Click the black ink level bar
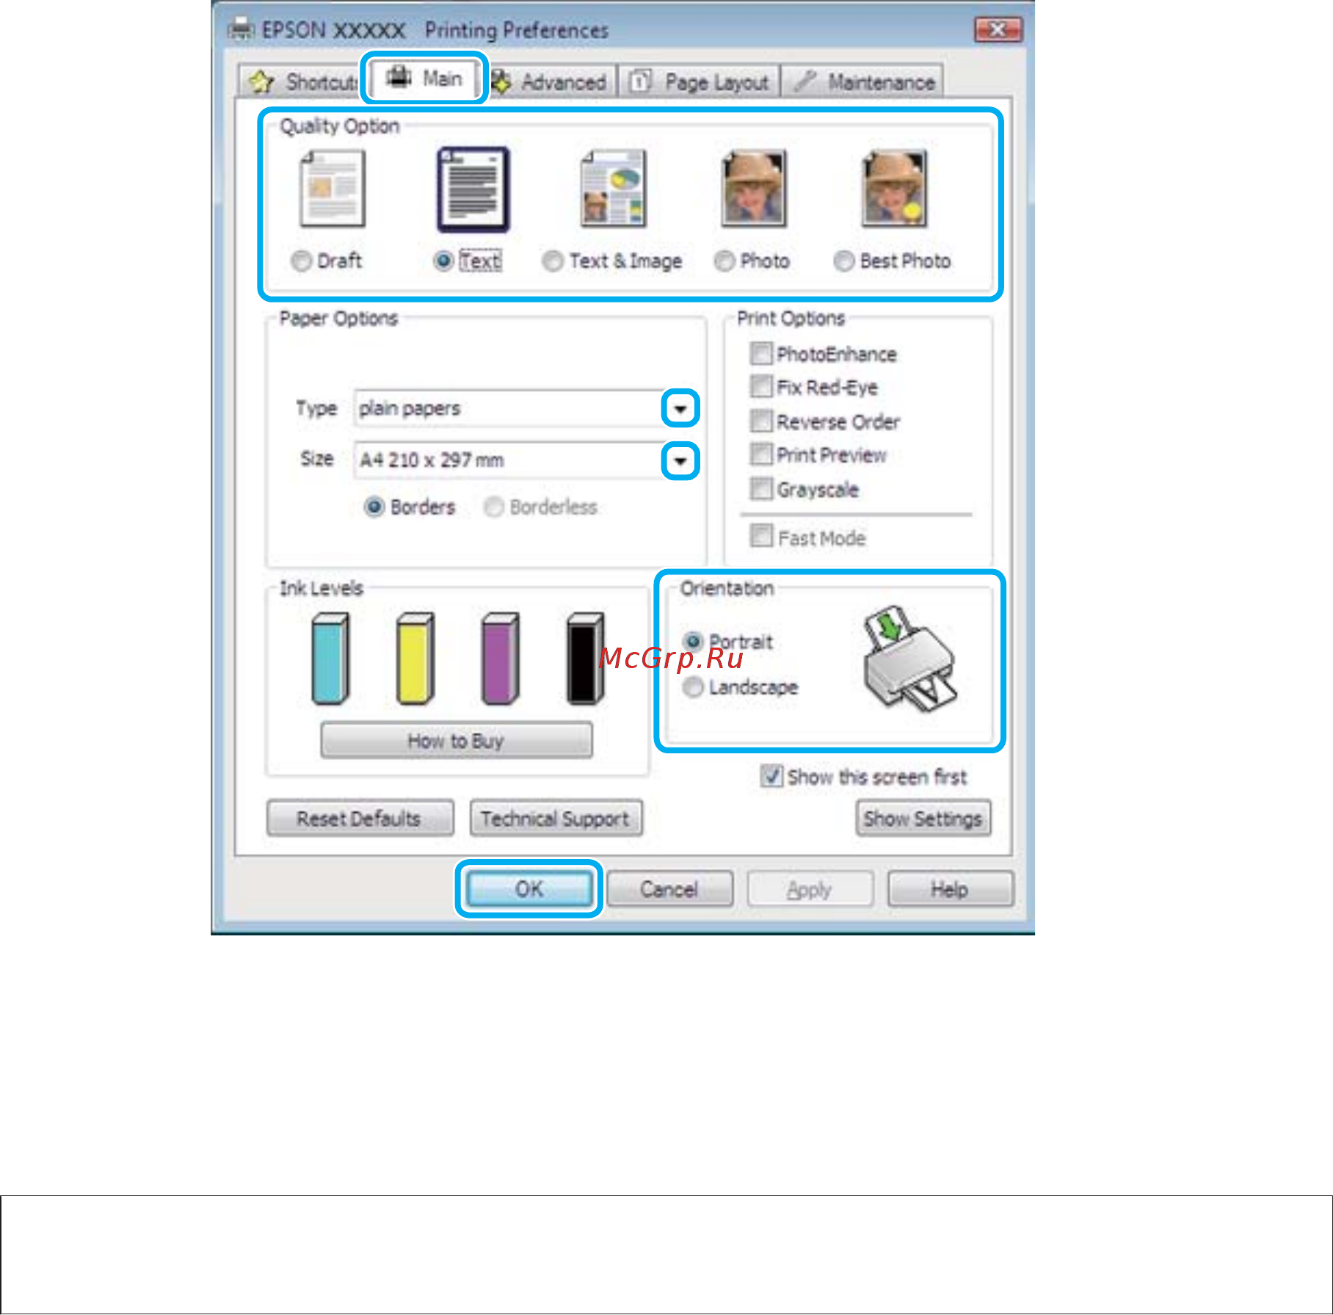This screenshot has height=1315, width=1333. coord(586,658)
